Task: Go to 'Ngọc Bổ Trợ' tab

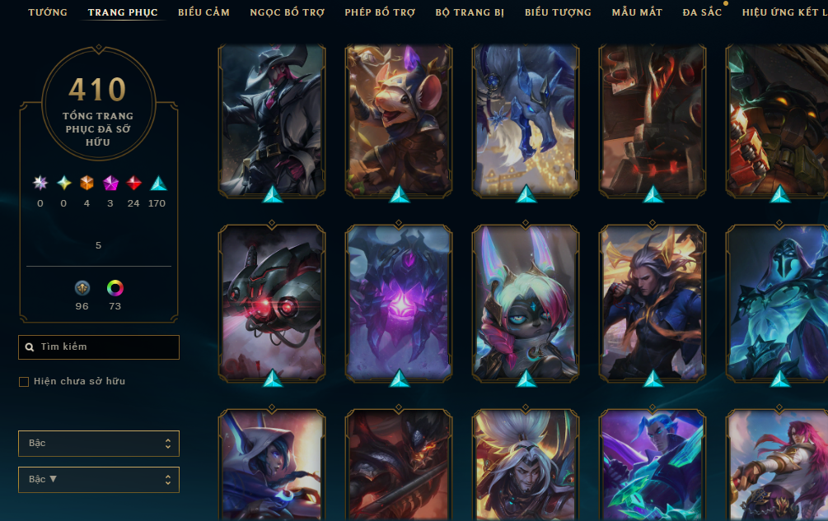Action: (288, 12)
